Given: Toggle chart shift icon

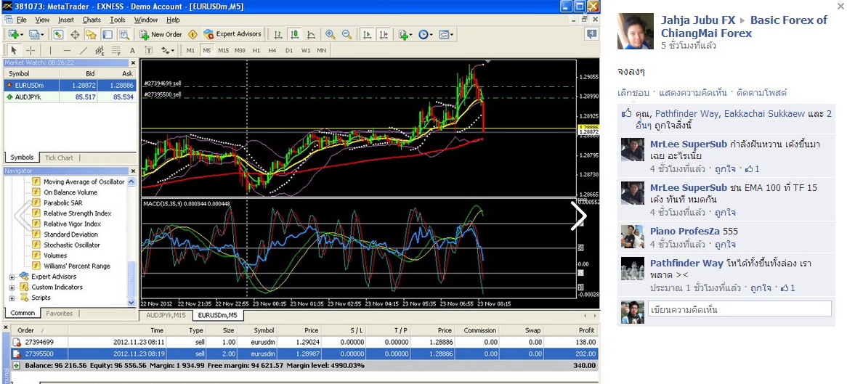Looking at the screenshot, I should [383, 34].
